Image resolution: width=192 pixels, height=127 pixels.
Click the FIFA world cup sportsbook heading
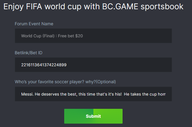coord(93,6)
